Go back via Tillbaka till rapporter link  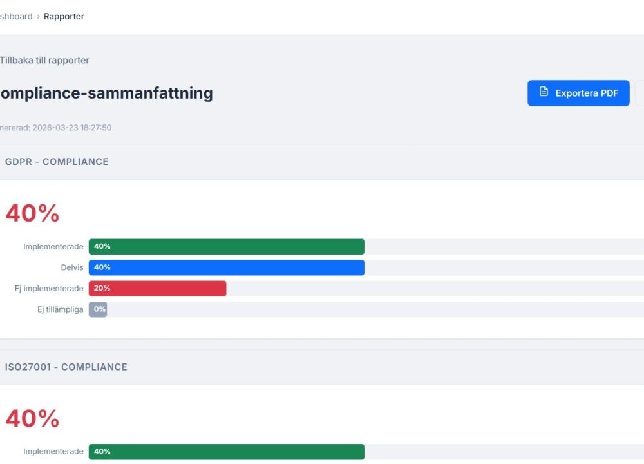tap(44, 60)
